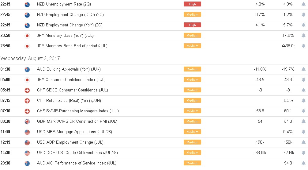
Task: Click Swiss flag beside CHF SECO Consumer Confidence
Action: [27, 90]
